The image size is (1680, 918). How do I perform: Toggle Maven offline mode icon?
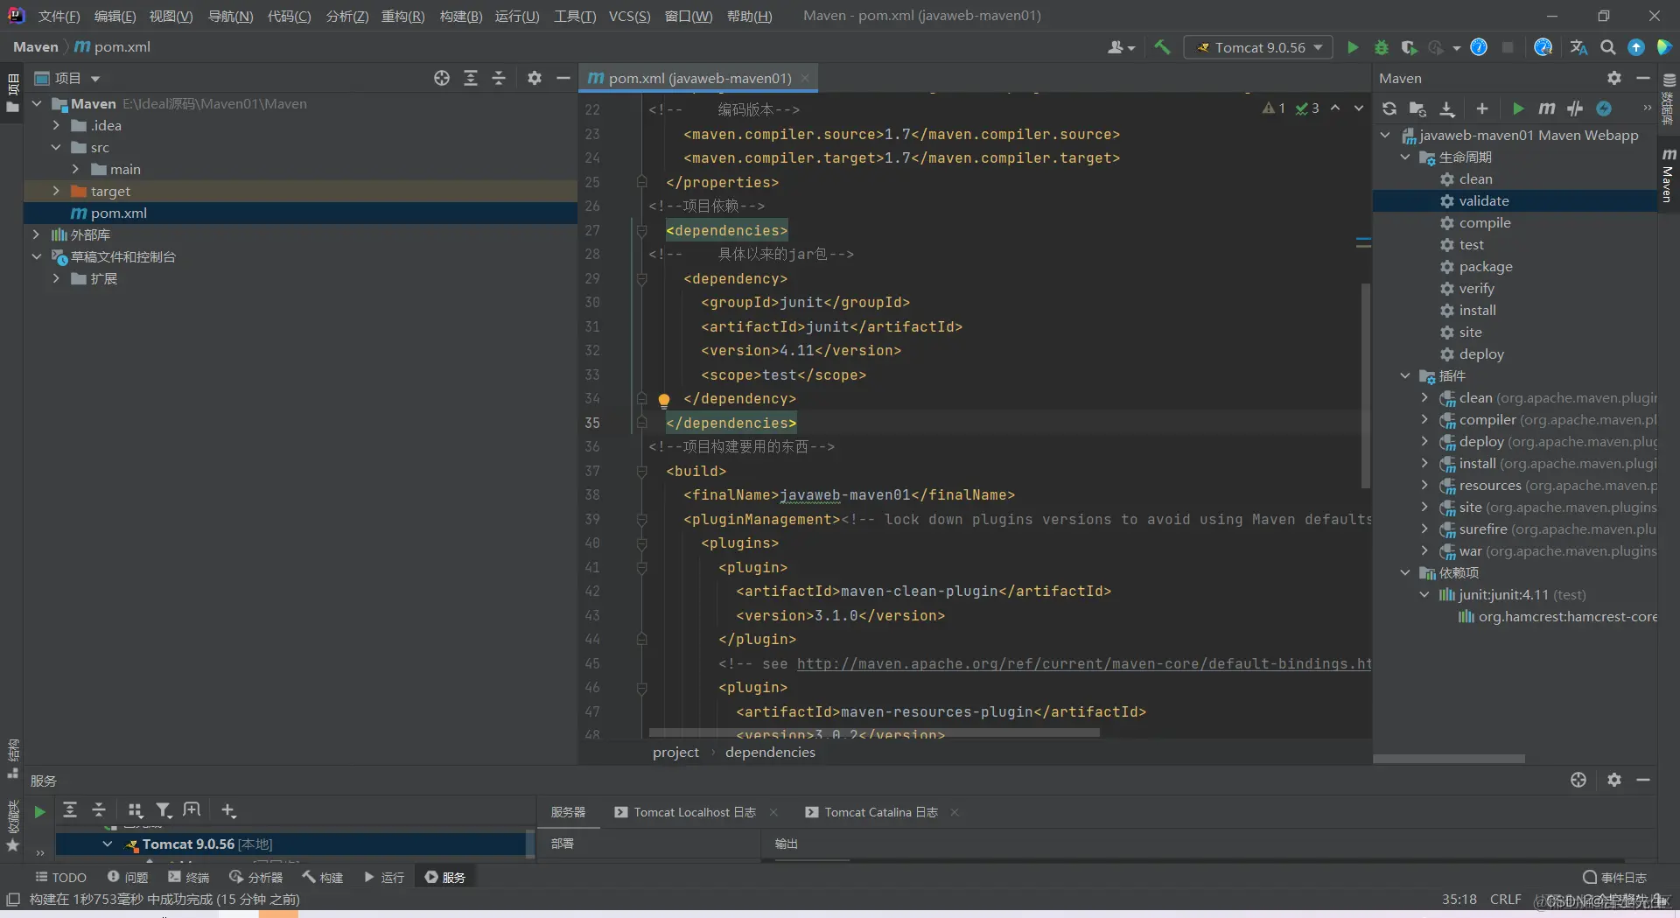[1575, 109]
